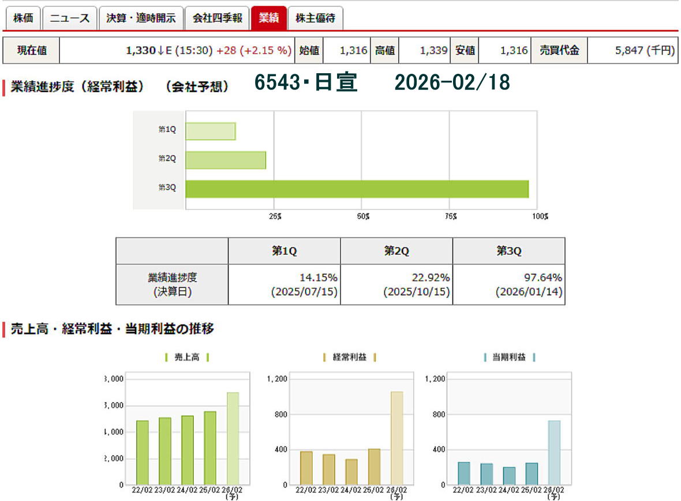Open the 決算・適時開示 tab
Image resolution: width=681 pixels, height=501 pixels.
tap(141, 18)
